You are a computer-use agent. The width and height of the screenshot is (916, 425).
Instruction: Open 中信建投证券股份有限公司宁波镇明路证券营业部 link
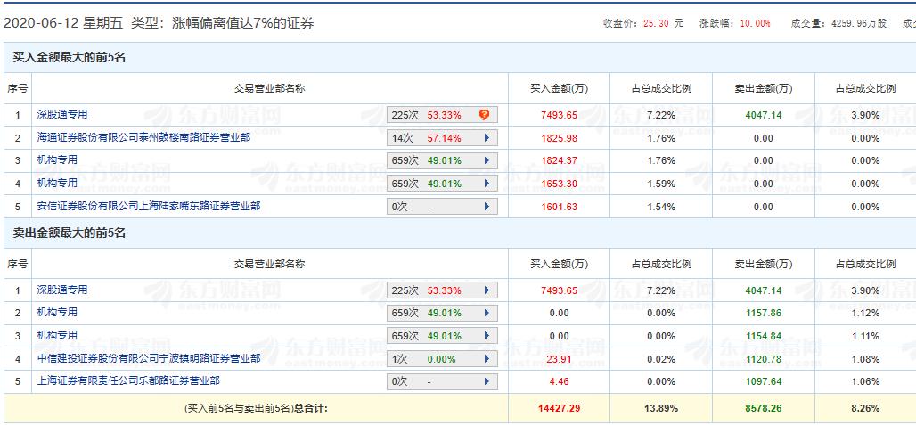149,358
